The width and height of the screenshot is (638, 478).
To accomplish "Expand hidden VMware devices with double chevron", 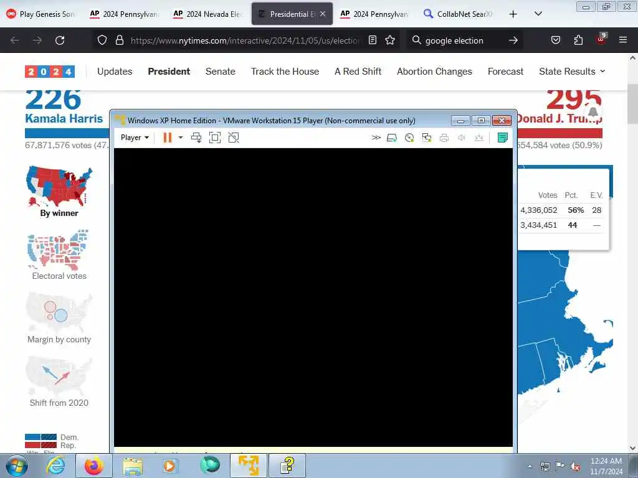I will point(376,138).
